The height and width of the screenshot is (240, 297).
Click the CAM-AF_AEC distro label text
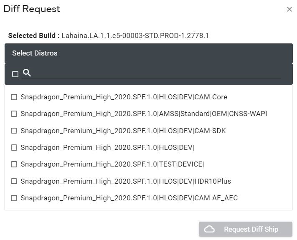click(x=129, y=198)
